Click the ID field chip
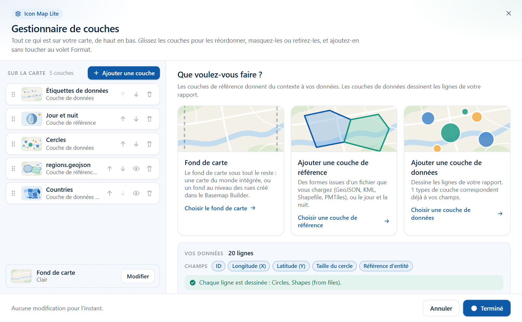Image resolution: width=522 pixels, height=322 pixels. click(x=219, y=266)
